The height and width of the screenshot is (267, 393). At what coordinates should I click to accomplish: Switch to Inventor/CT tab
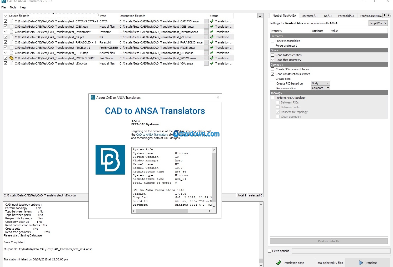click(310, 16)
